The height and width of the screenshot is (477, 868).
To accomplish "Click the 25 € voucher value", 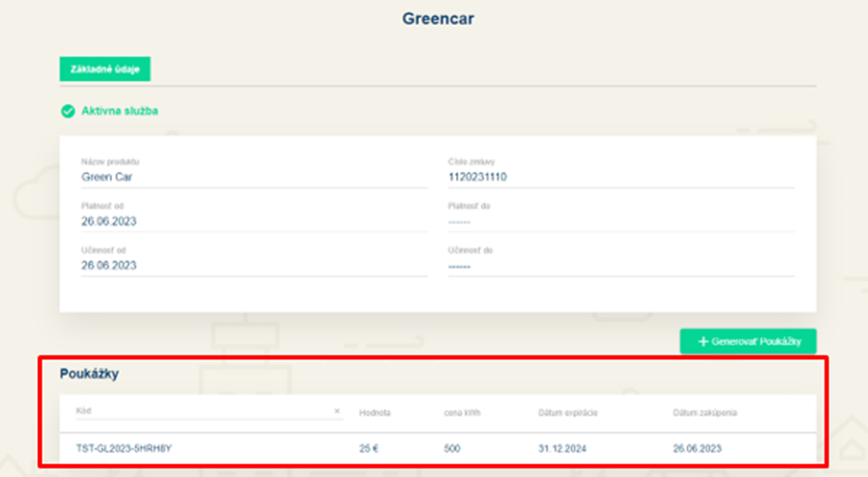I will point(369,448).
